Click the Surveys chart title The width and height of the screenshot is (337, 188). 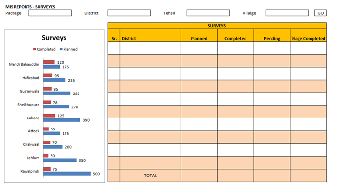click(x=54, y=38)
